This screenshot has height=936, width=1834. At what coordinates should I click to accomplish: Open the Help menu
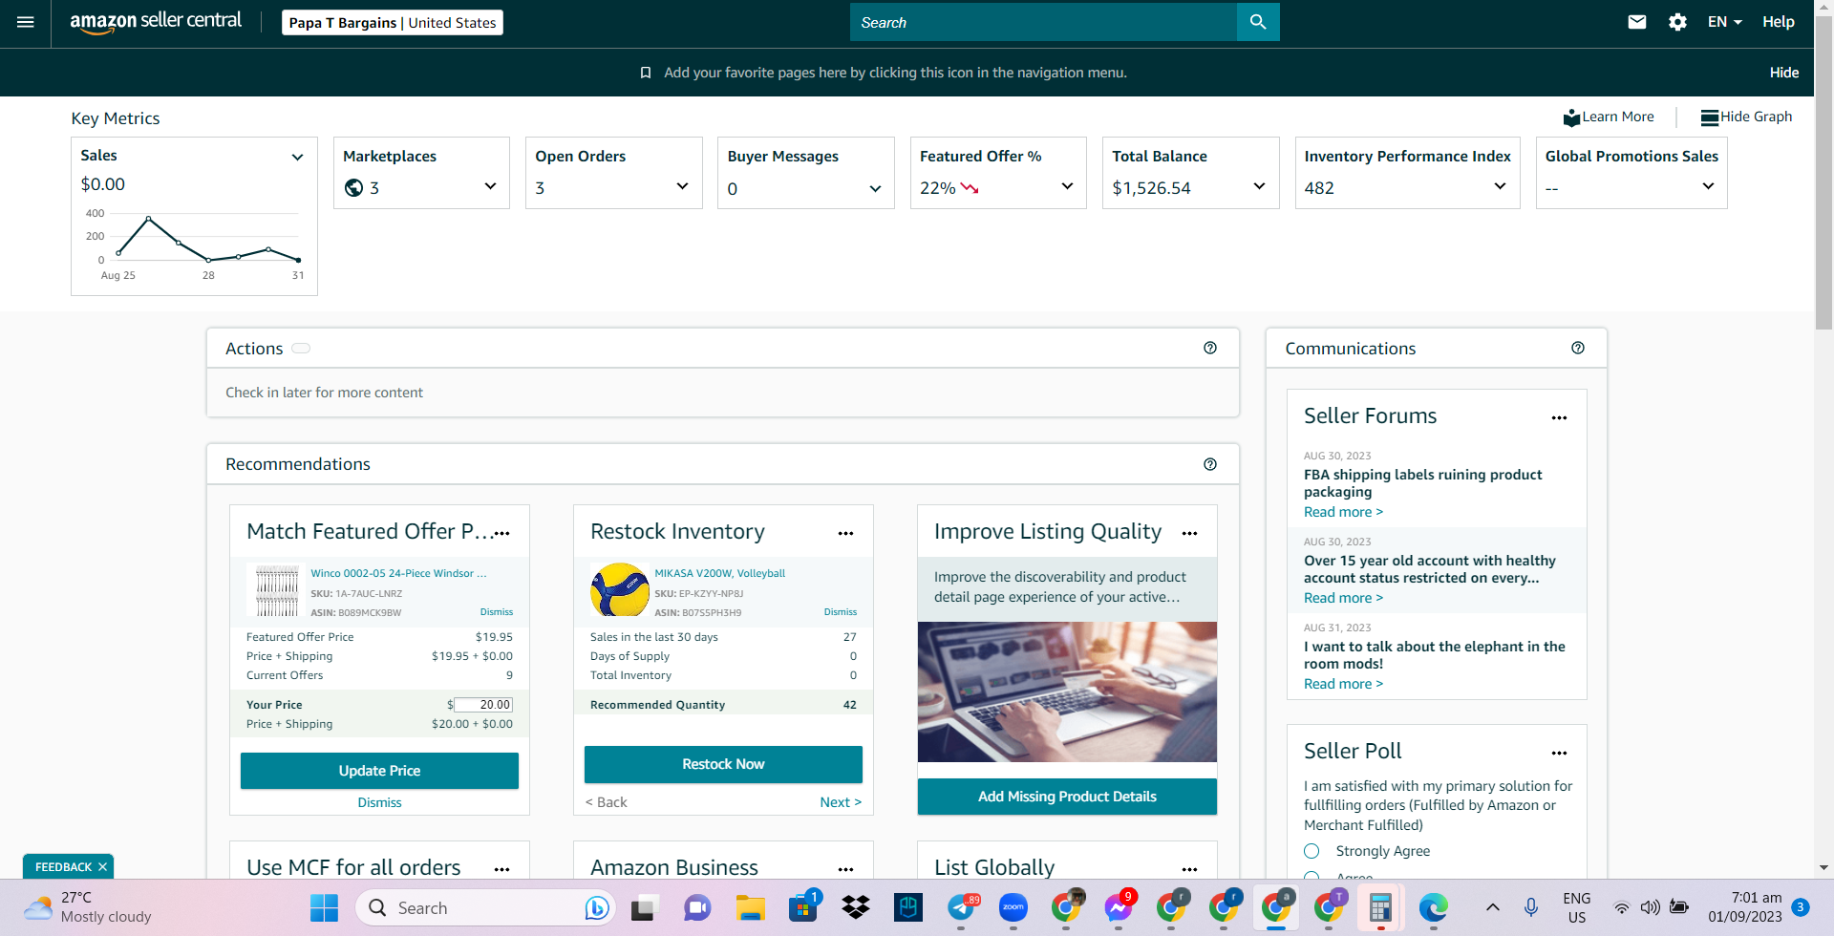click(x=1778, y=22)
